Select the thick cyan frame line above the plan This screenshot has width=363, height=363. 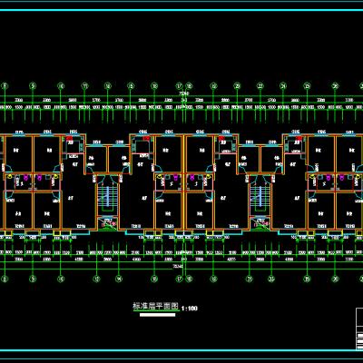click(181, 10)
